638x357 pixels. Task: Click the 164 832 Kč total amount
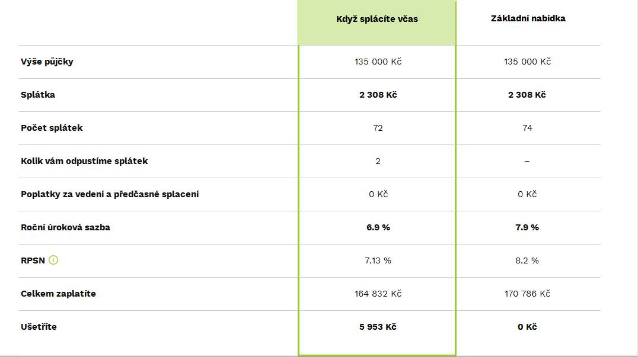pyautogui.click(x=378, y=294)
